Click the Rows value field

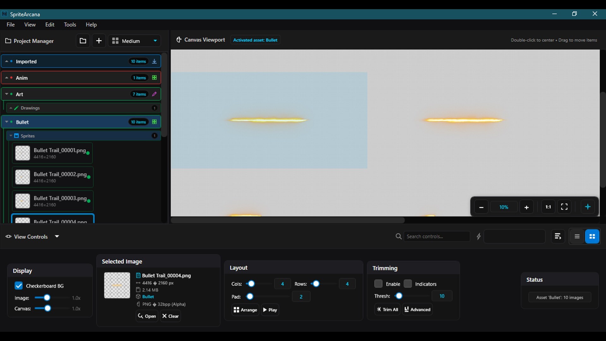point(347,284)
